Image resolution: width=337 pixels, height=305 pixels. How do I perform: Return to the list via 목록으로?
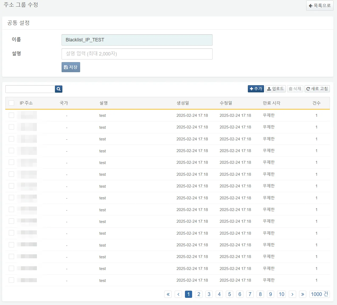(x=320, y=6)
